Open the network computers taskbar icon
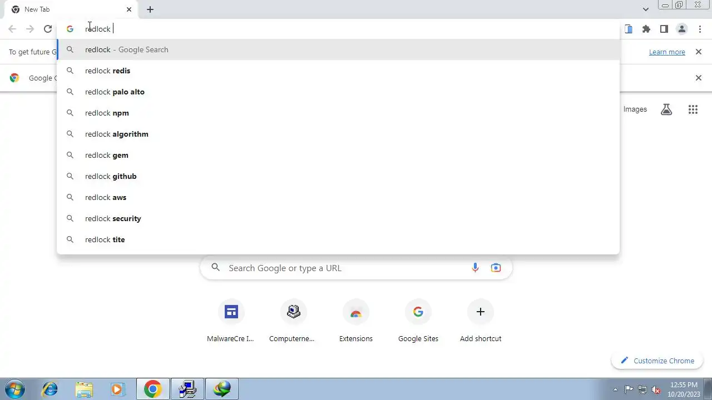The width and height of the screenshot is (712, 400). point(187,389)
